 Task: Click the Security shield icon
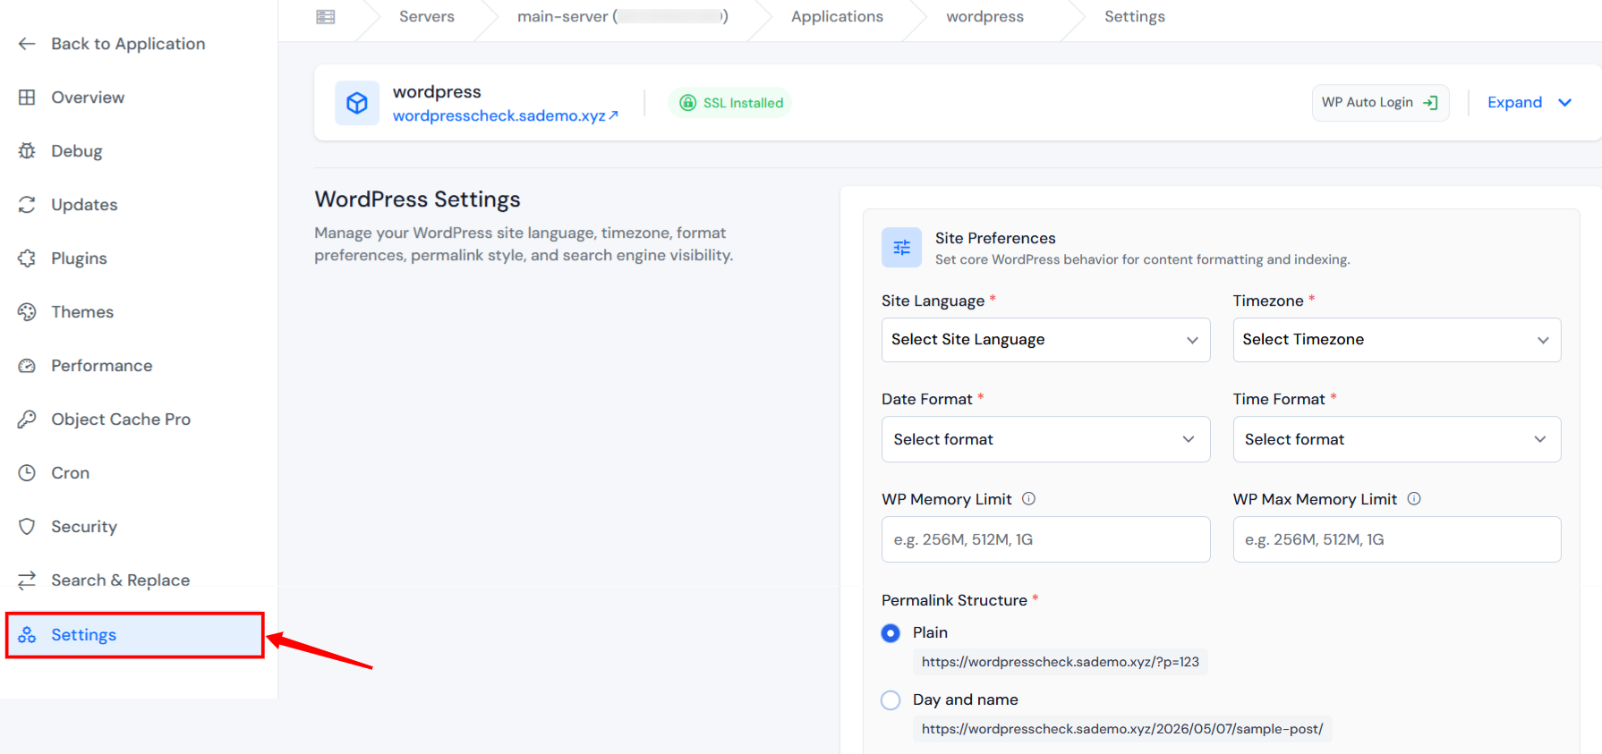tap(27, 527)
